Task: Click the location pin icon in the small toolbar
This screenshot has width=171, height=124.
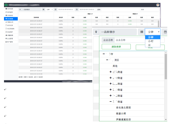Action: pos(20,9)
